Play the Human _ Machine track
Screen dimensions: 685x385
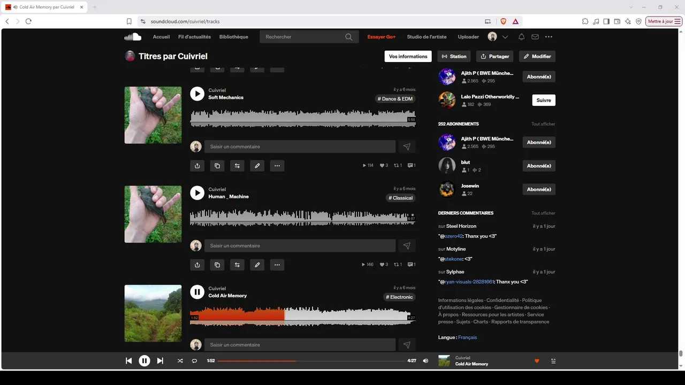(197, 193)
